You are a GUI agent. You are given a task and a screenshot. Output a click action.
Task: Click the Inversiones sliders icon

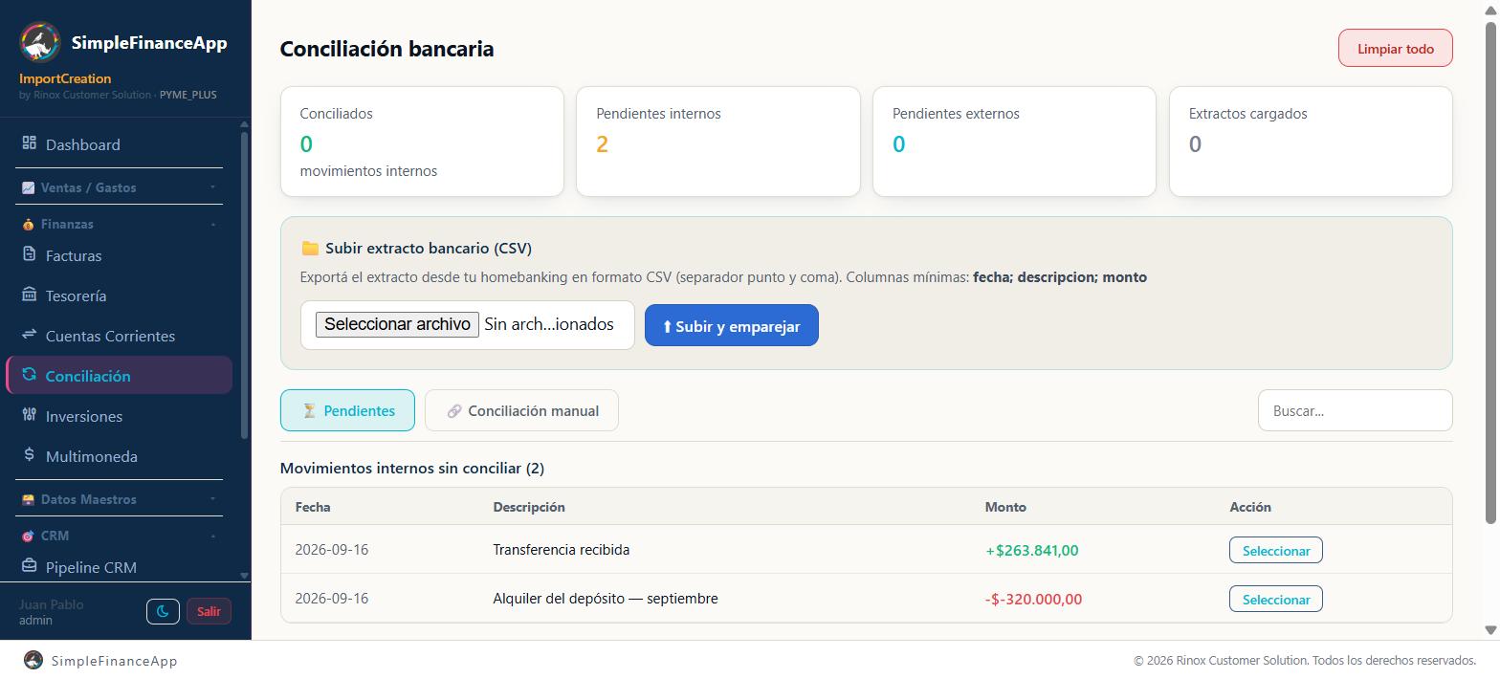[29, 415]
